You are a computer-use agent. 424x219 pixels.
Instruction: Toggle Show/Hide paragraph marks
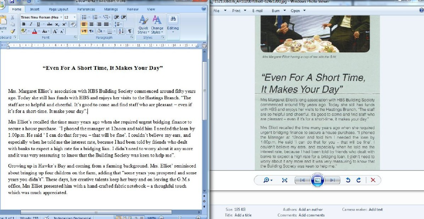pyautogui.click(x=130, y=31)
